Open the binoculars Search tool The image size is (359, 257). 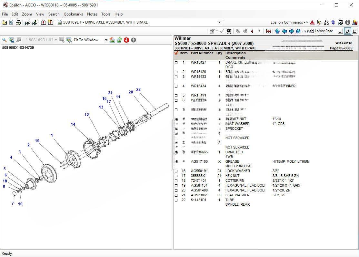tap(27, 22)
